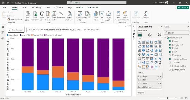The height and width of the screenshot is (100, 190).
Task: Switch to the Insert tab
Action: [x=25, y=7]
